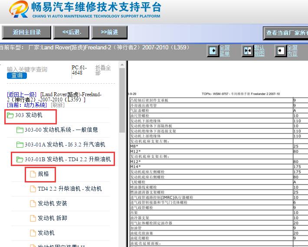The image size is (308, 247).
Task: Open the 发动机 安装 document
Action: (52, 203)
